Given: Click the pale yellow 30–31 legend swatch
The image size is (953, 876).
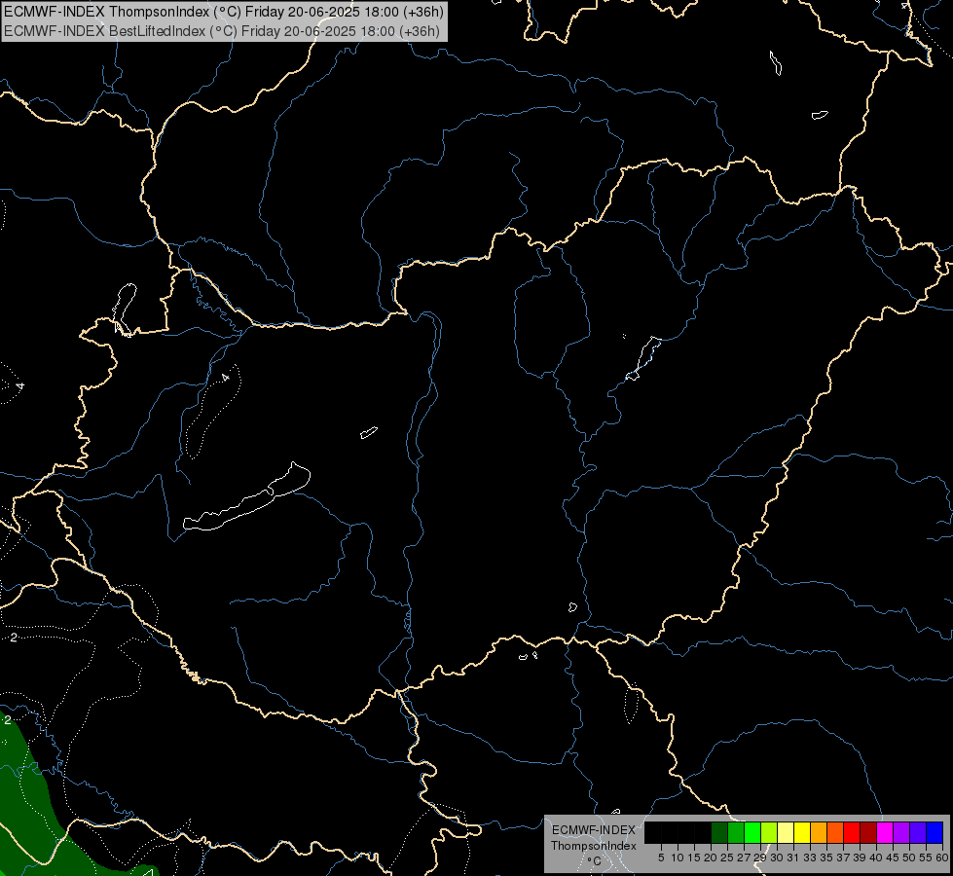Looking at the screenshot, I should (x=786, y=832).
